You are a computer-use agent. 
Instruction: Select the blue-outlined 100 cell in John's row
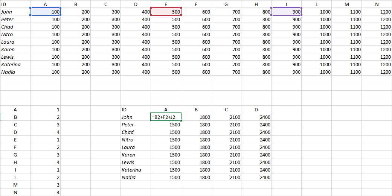45,12
